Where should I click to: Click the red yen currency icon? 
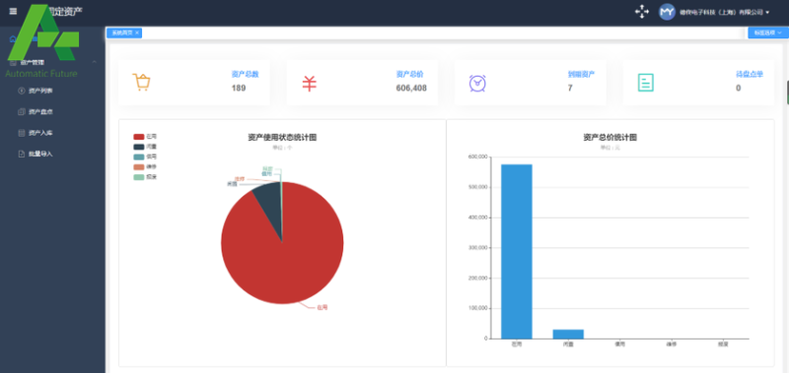tap(309, 83)
